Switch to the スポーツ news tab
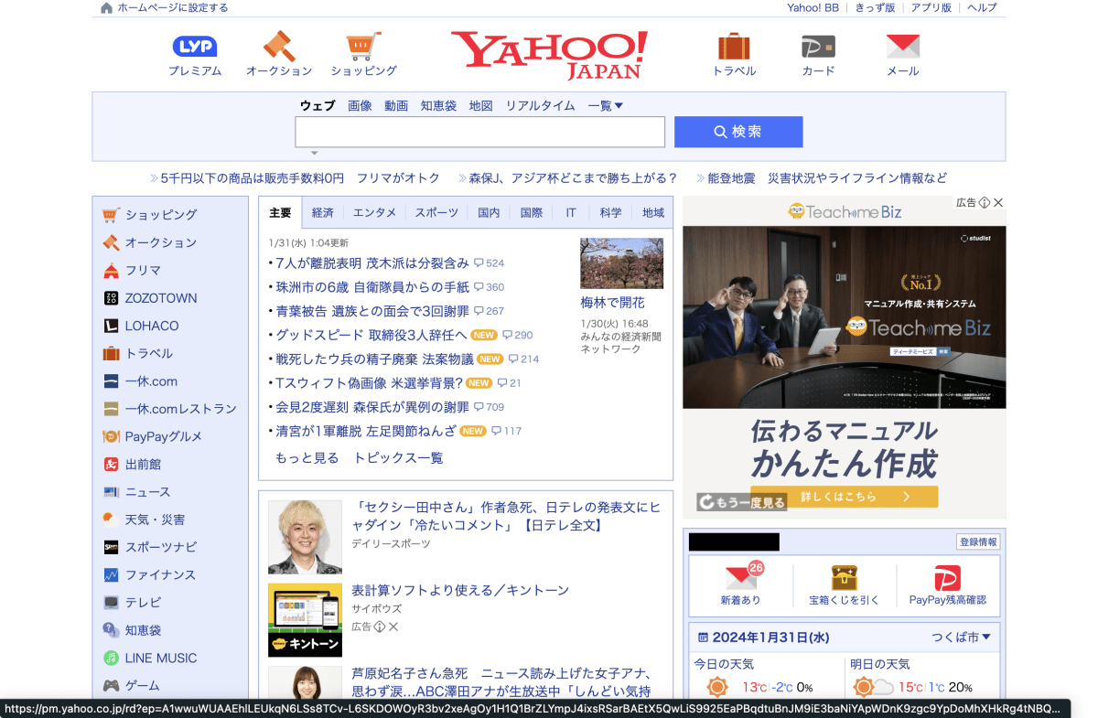This screenshot has width=1098, height=718. coord(436,212)
